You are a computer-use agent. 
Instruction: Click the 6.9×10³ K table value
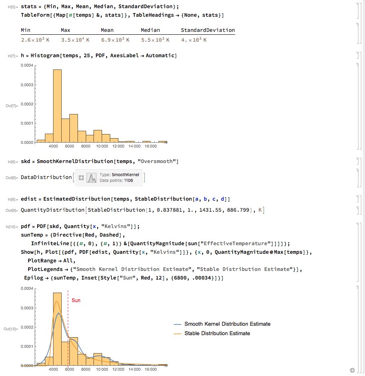point(115,40)
